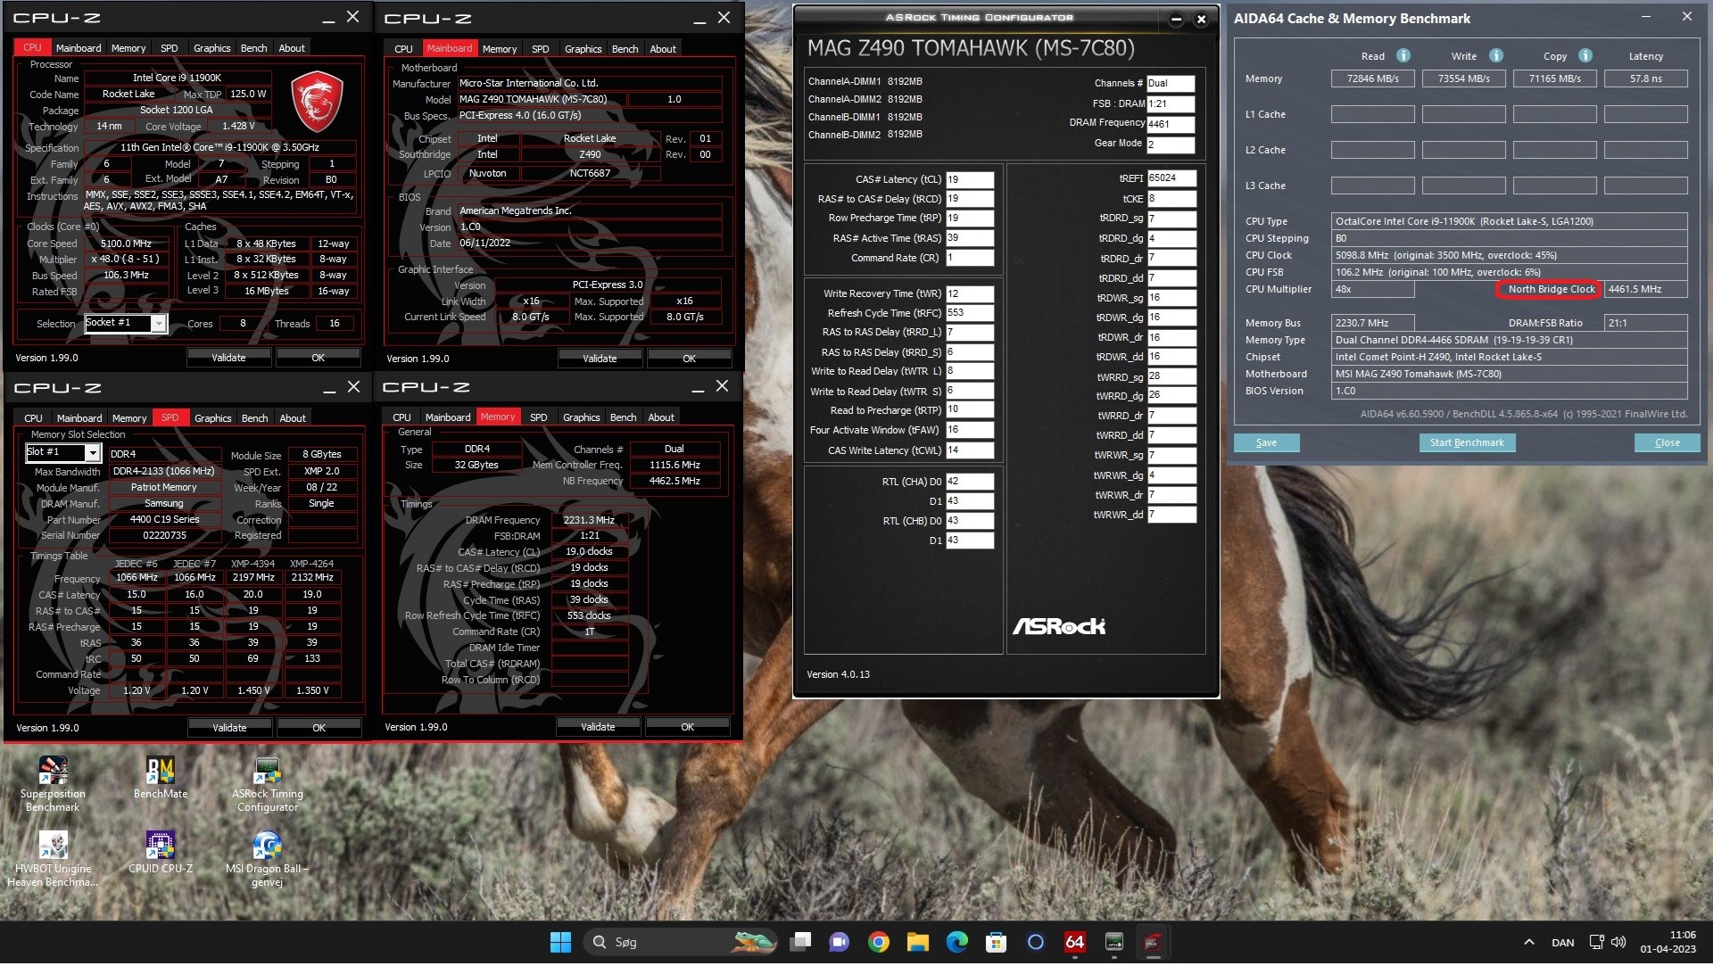The image size is (1713, 974).
Task: Click OK in the CPU-Z Memory window
Action: pyautogui.click(x=687, y=727)
